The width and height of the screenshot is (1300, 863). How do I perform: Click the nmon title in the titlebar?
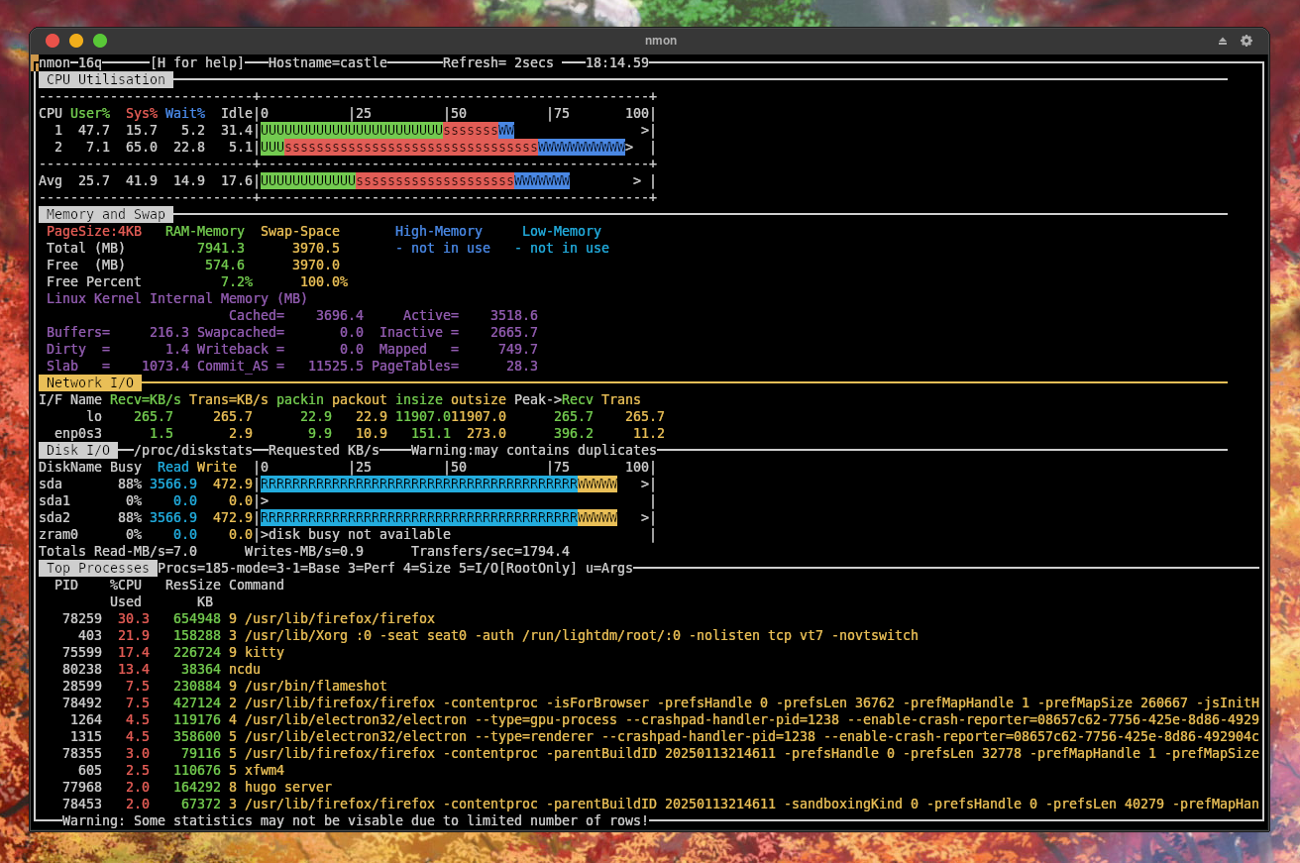point(661,41)
